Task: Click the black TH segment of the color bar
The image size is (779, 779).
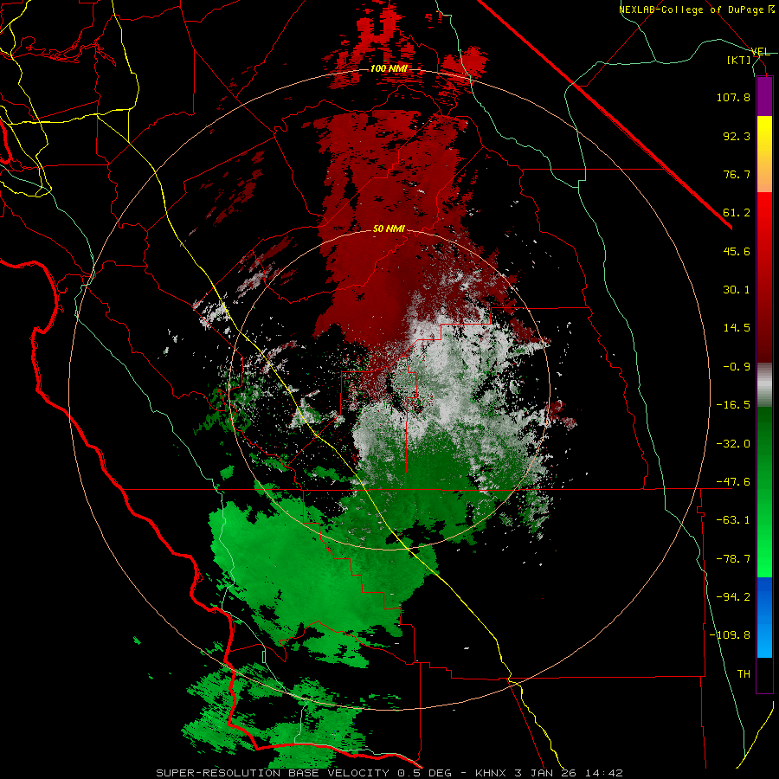Action: (764, 674)
